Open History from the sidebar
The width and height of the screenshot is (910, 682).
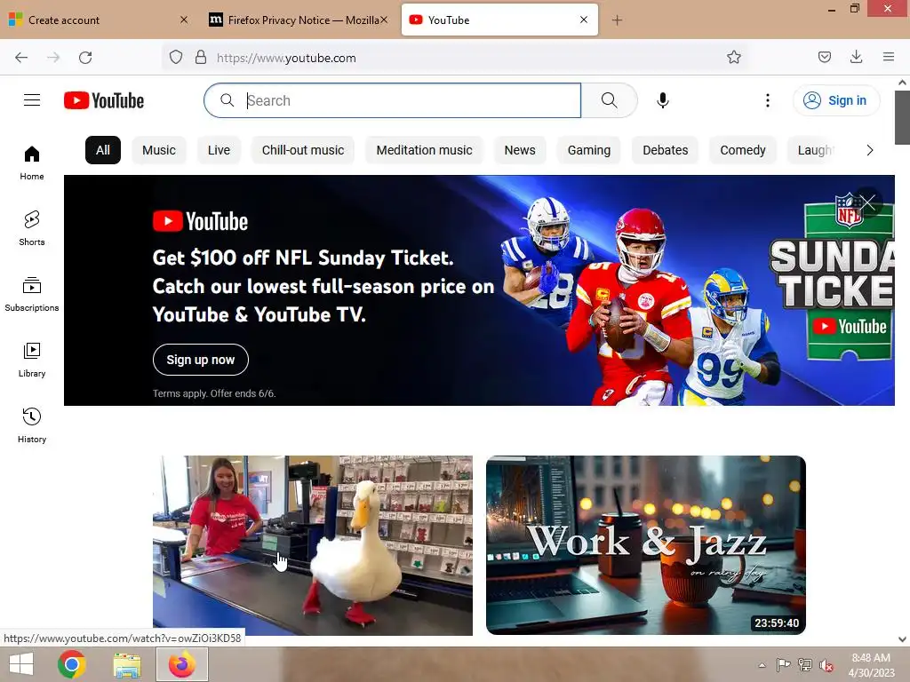point(32,425)
